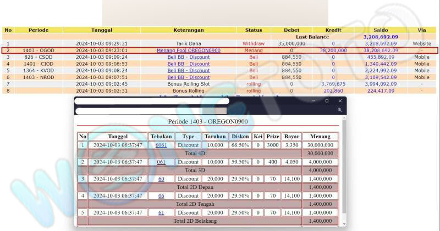The width and height of the screenshot is (440, 231).
Task: Click the popup's address bar field
Action: 143,111
